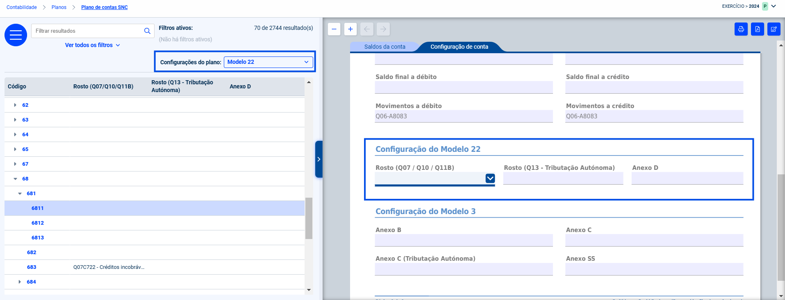Image resolution: width=785 pixels, height=300 pixels.
Task: Click Modelo 22 Anexo D field
Action: coord(687,178)
